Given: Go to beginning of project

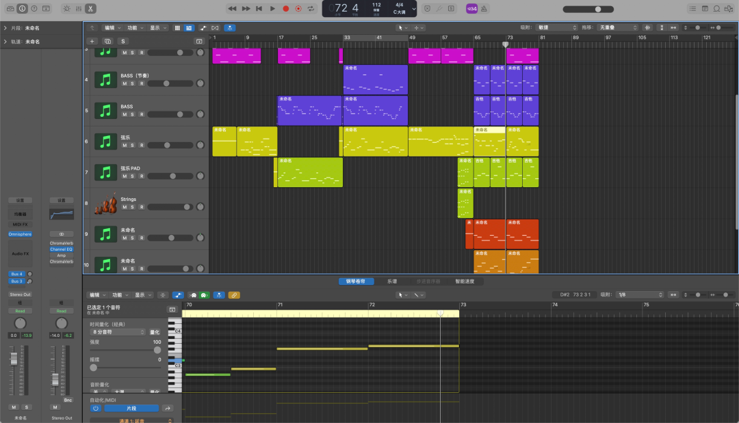Looking at the screenshot, I should tap(259, 8).
